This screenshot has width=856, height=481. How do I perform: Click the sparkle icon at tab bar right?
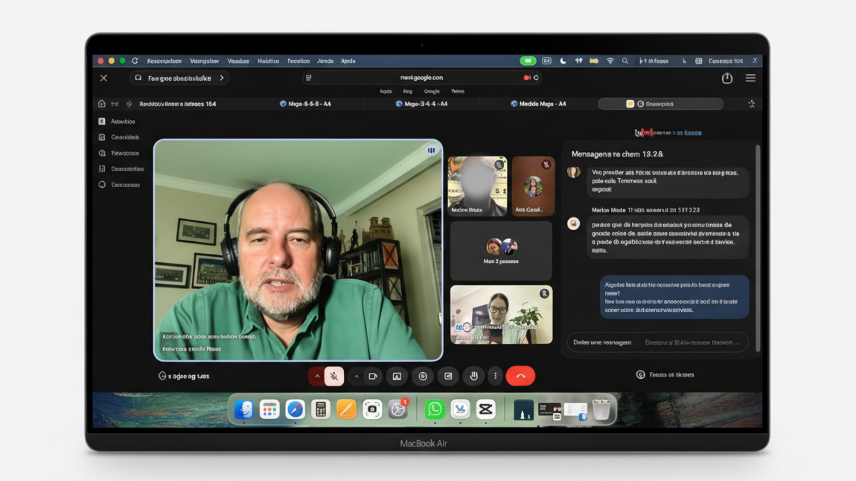coord(752,104)
